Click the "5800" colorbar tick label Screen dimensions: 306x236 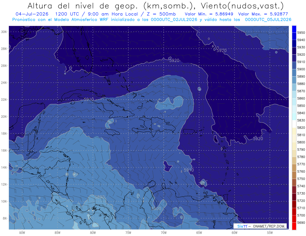click(301, 142)
